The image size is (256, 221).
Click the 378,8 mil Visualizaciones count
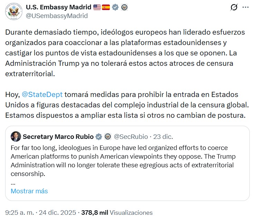(117, 213)
